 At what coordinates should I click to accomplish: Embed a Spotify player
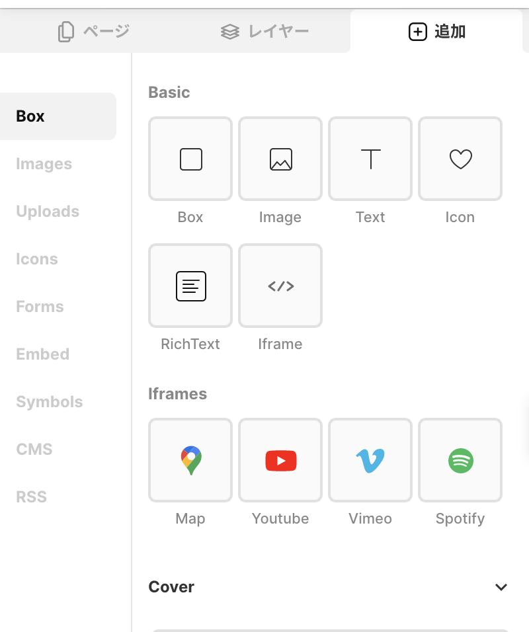460,460
